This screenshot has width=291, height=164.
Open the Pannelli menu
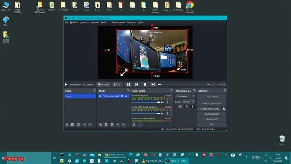95,22
